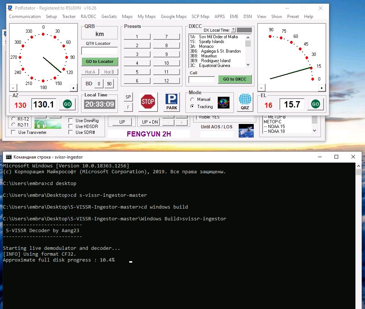The image size is (365, 309).
Task: Click the azimuth compass minus button
Action: tap(13, 88)
